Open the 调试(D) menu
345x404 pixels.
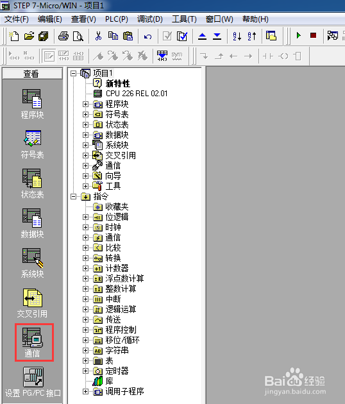click(x=149, y=19)
